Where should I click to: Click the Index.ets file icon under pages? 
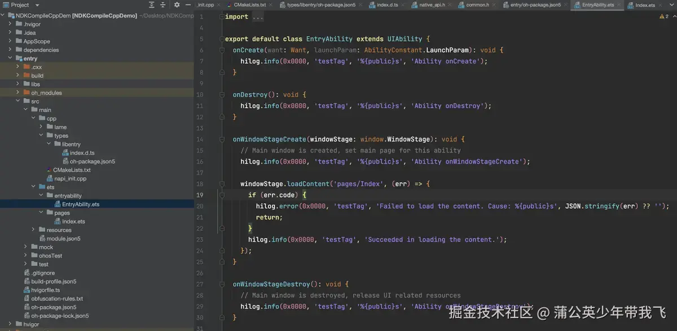[58, 222]
